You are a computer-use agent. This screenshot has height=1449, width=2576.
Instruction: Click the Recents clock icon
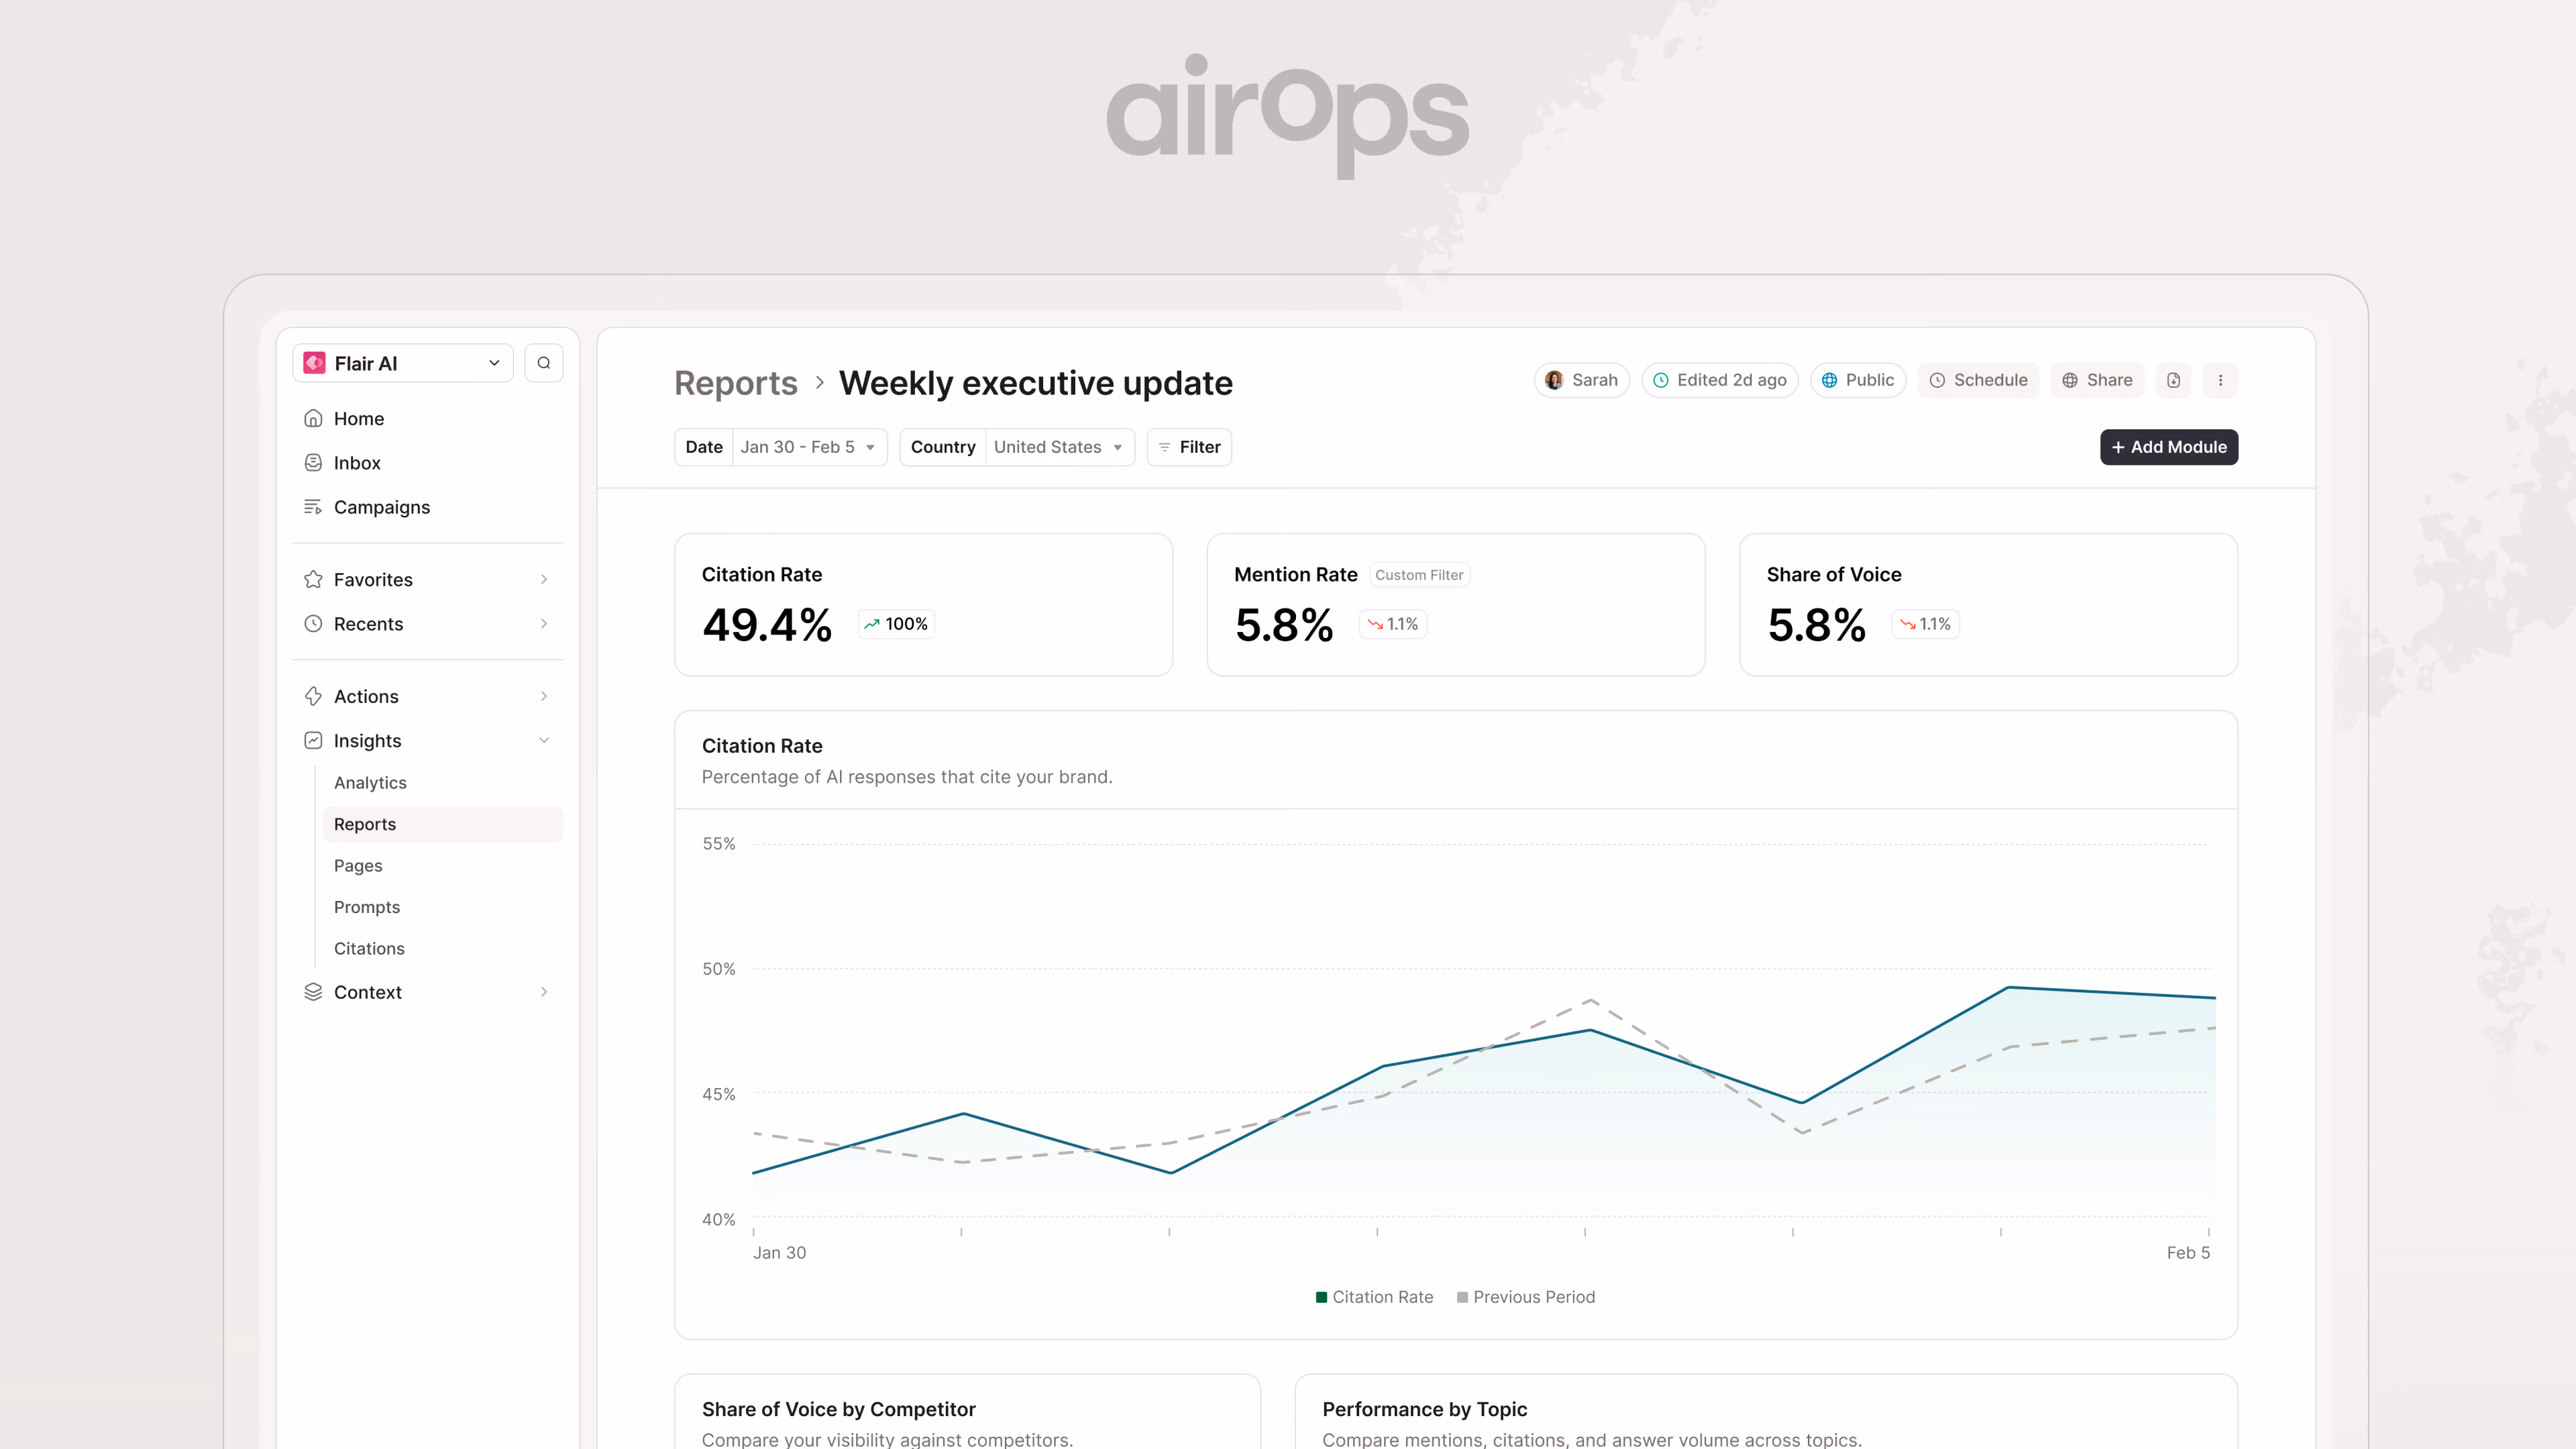coord(313,624)
